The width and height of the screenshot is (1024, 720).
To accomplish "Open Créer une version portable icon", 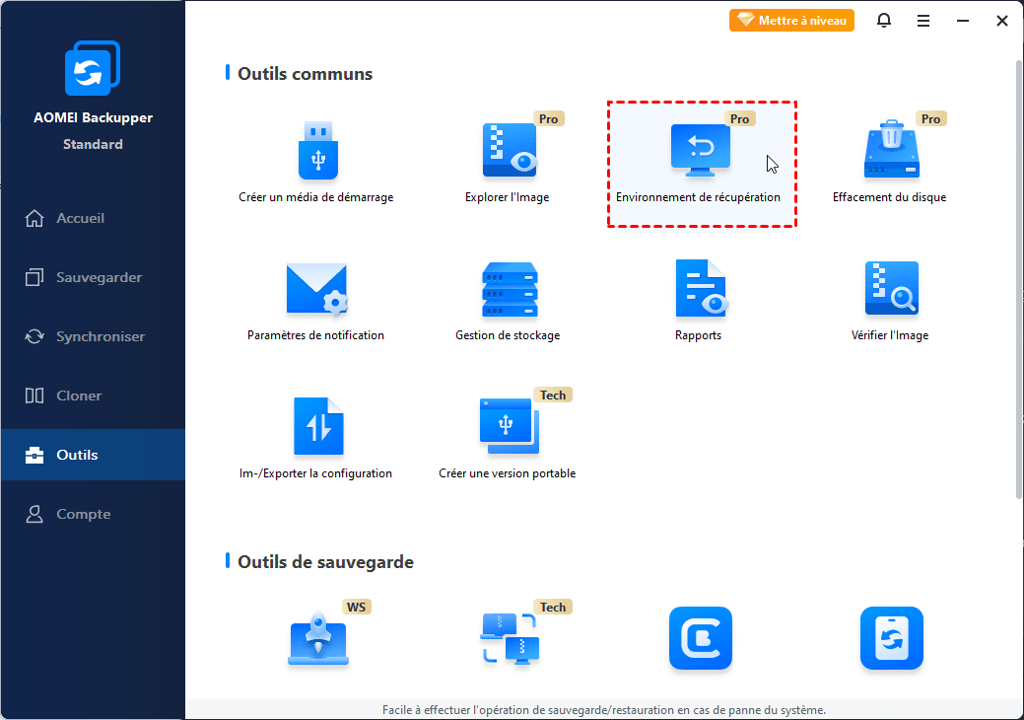I will [510, 426].
